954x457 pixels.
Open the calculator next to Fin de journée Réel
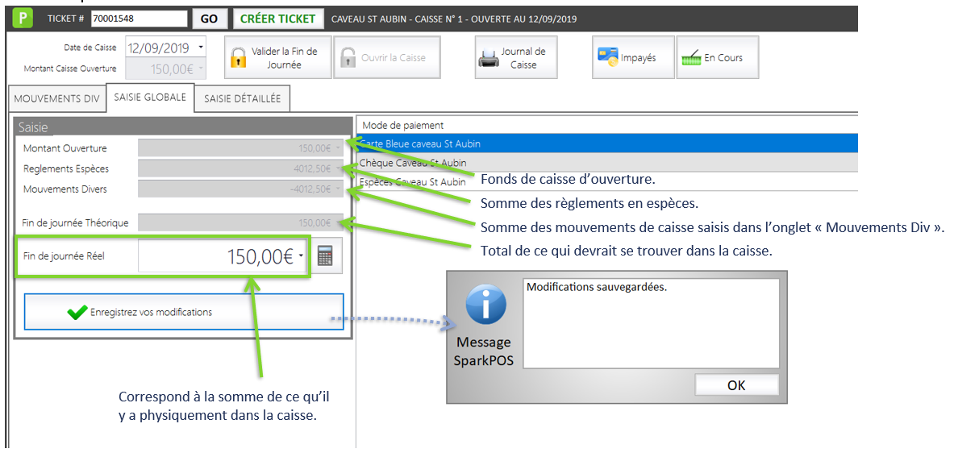click(325, 256)
